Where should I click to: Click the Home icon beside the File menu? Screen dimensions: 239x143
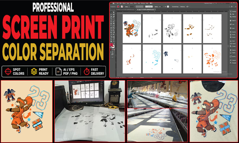114,3
